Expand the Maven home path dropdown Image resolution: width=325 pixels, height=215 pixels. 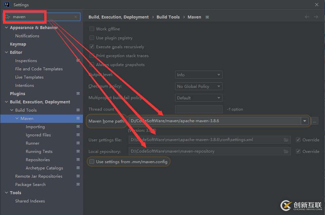click(304, 121)
